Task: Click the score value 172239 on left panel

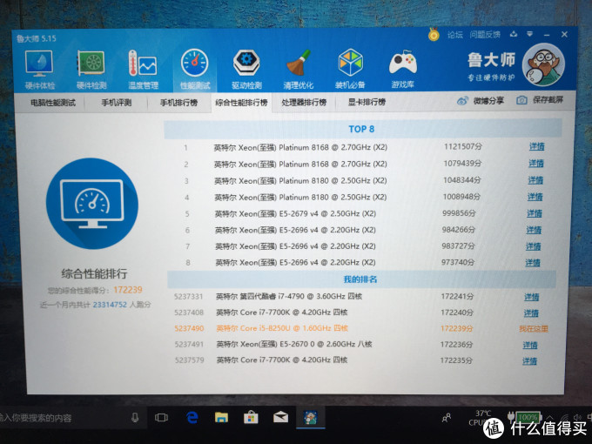Action: (128, 290)
